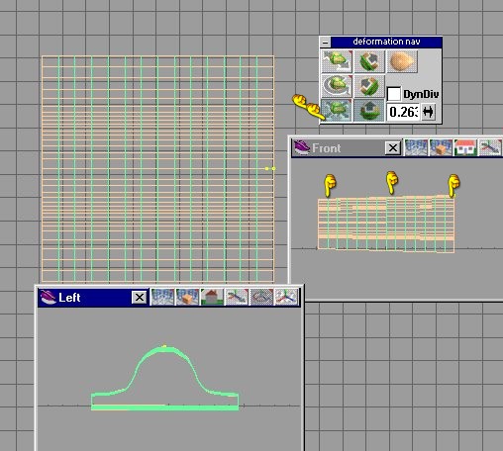This screenshot has height=451, width=503.
Task: Click the gray house icon in Left window
Action: (x=212, y=297)
